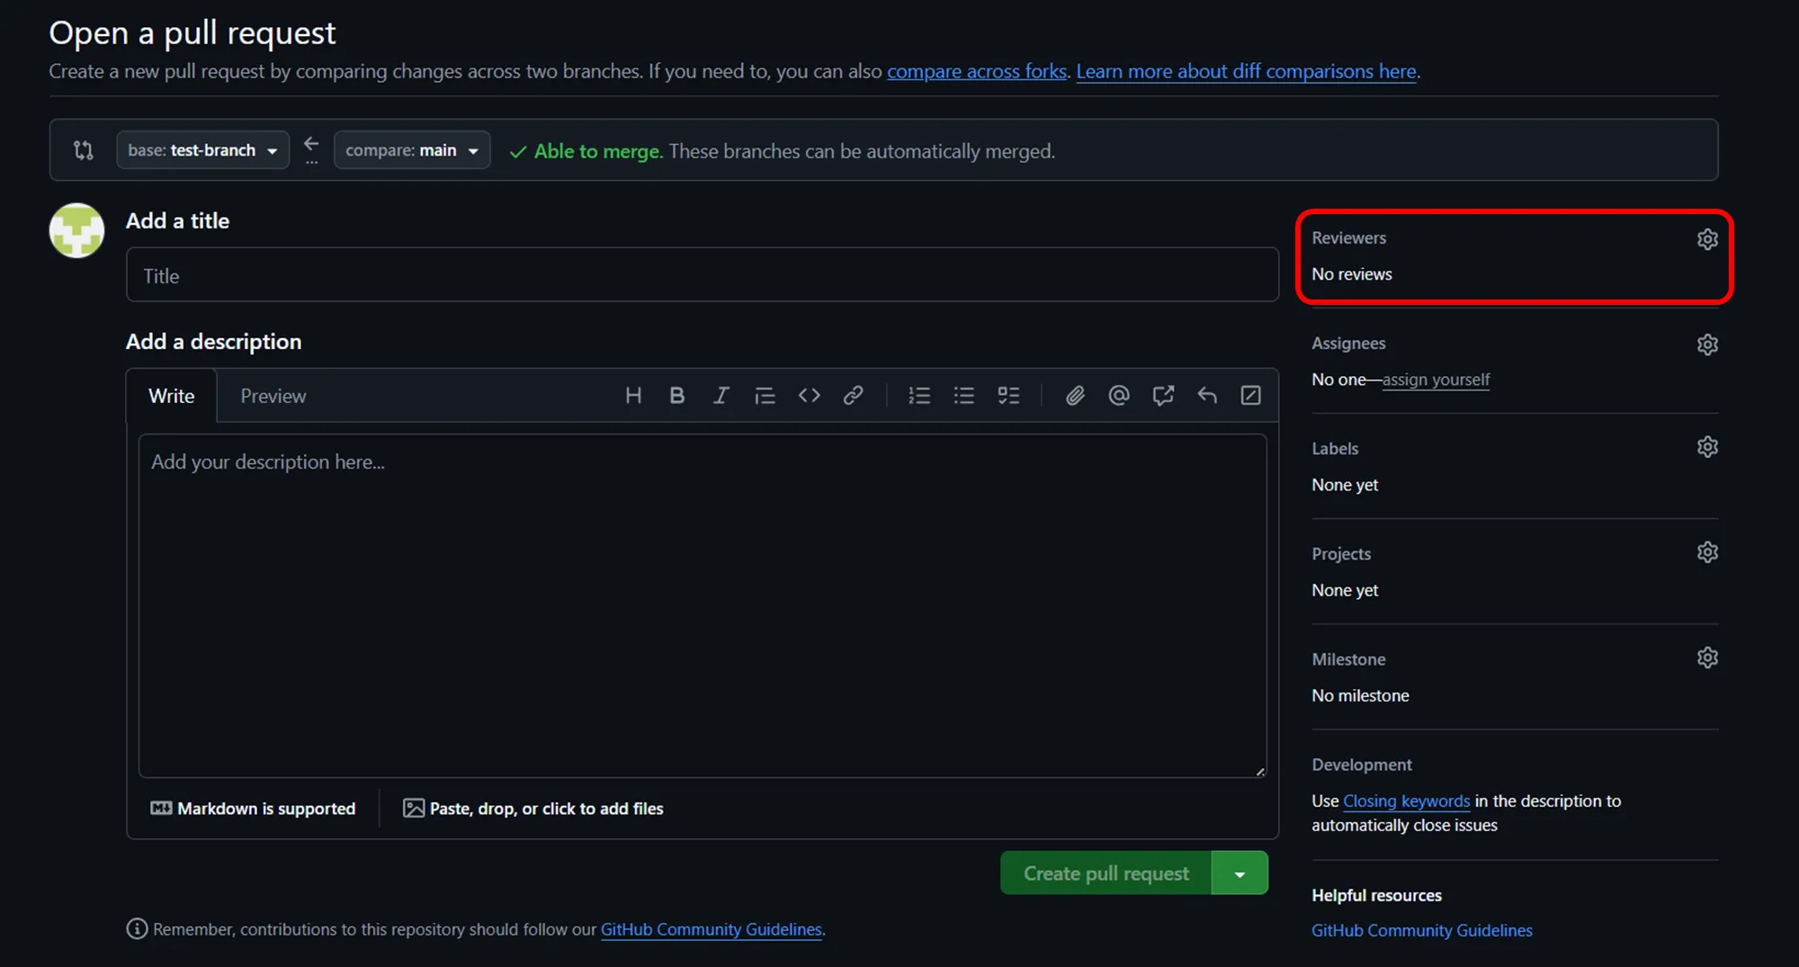Insert a link into the description
Image resolution: width=1799 pixels, height=967 pixels.
click(853, 395)
